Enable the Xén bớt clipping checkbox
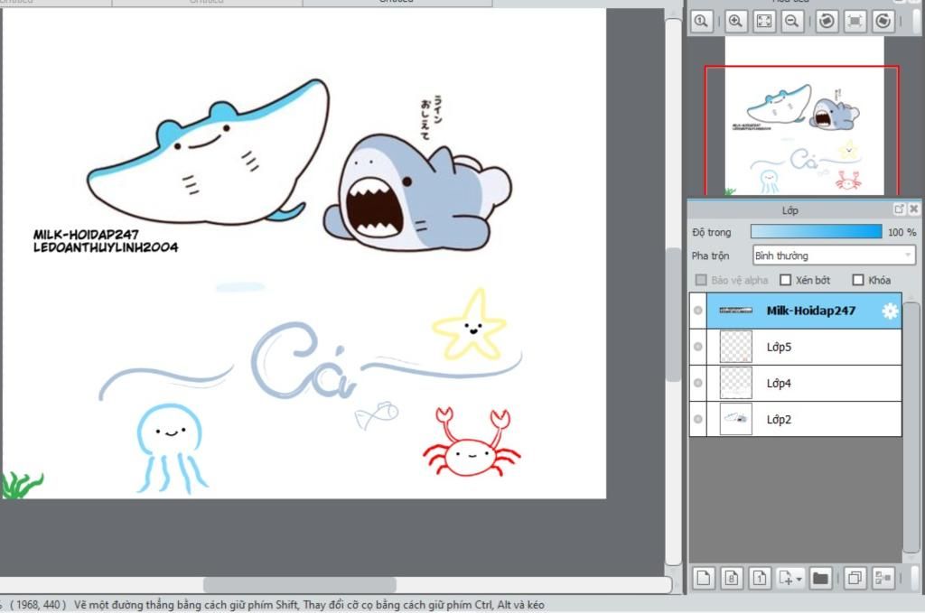Image resolution: width=925 pixels, height=613 pixels. (x=785, y=280)
